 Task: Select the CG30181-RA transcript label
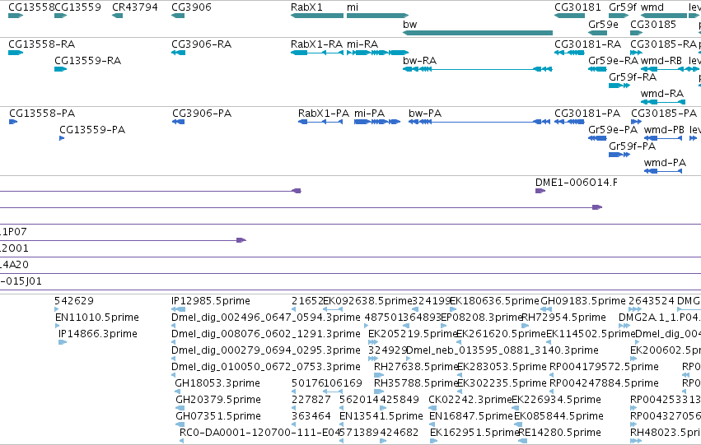tap(588, 44)
